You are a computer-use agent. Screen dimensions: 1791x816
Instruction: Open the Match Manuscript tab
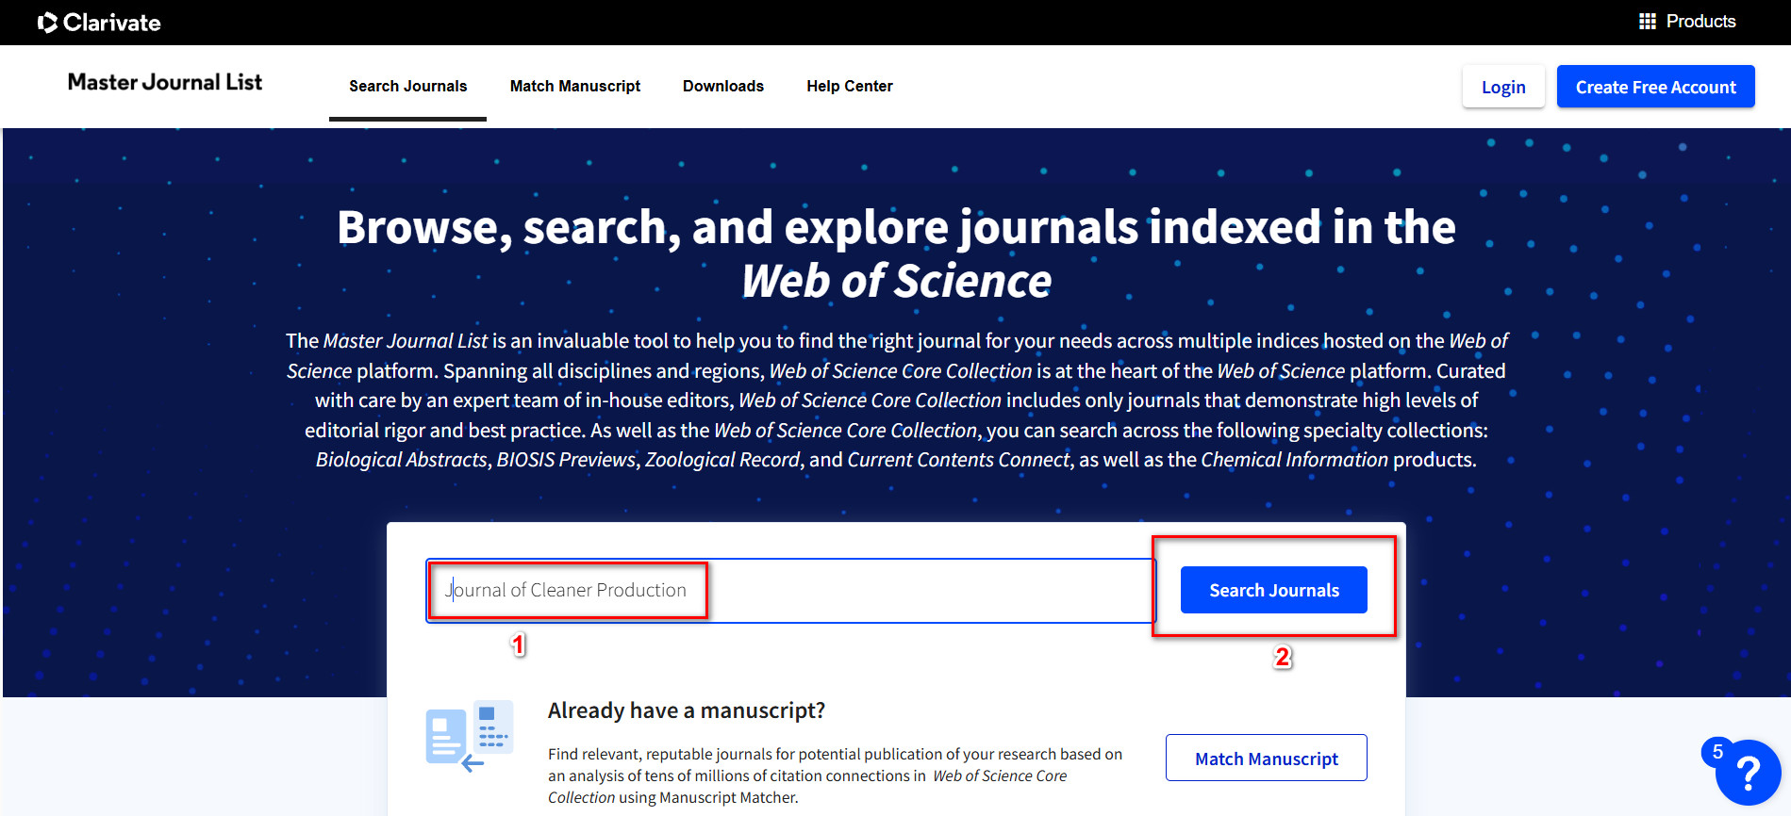(x=575, y=87)
